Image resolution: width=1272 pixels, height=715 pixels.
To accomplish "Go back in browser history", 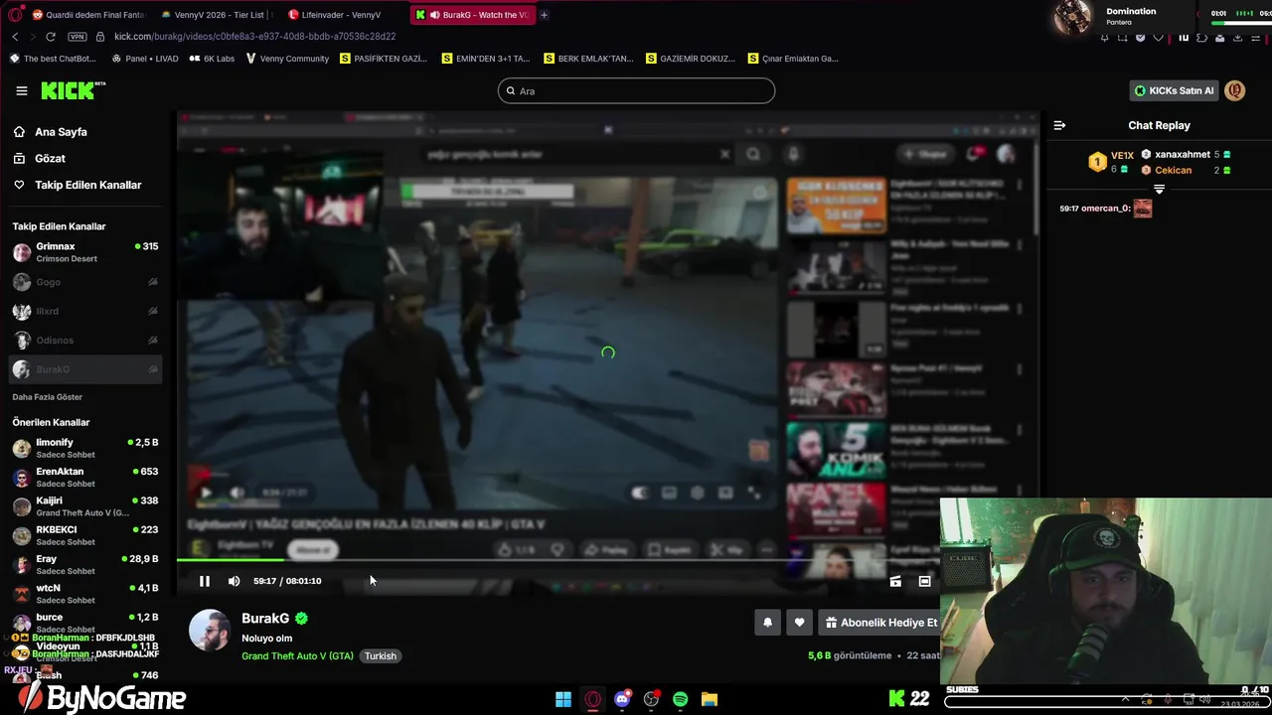I will [15, 37].
